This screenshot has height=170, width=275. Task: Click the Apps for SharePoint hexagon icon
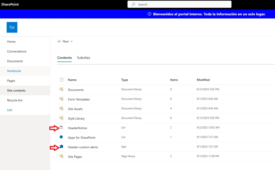click(x=61, y=137)
